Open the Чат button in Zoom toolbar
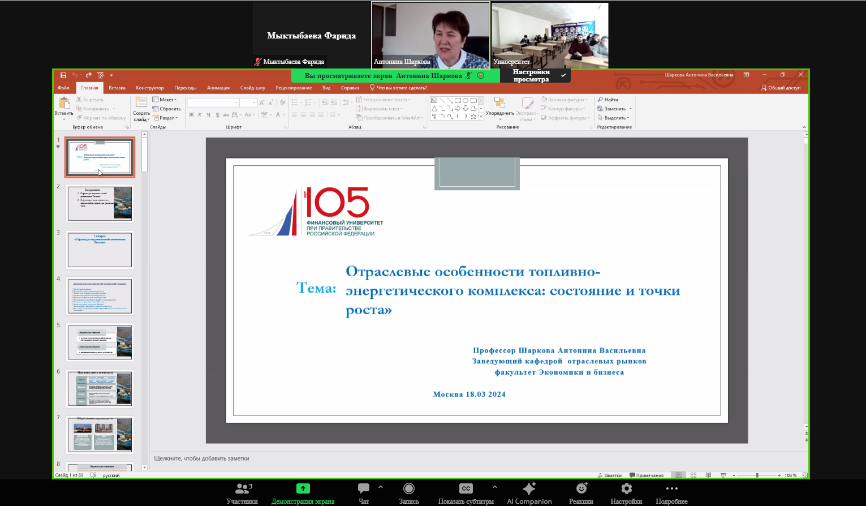The width and height of the screenshot is (866, 506). coord(362,492)
